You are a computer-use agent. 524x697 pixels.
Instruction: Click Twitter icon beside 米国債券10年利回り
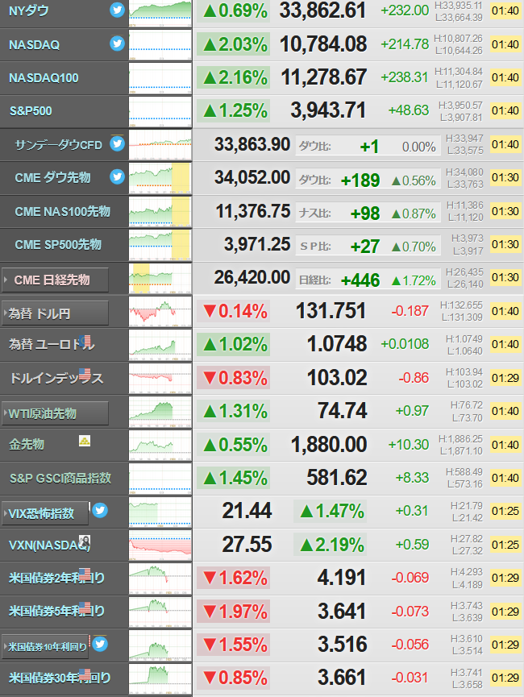(100, 644)
